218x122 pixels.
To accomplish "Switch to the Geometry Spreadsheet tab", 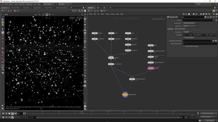I will (61, 8).
